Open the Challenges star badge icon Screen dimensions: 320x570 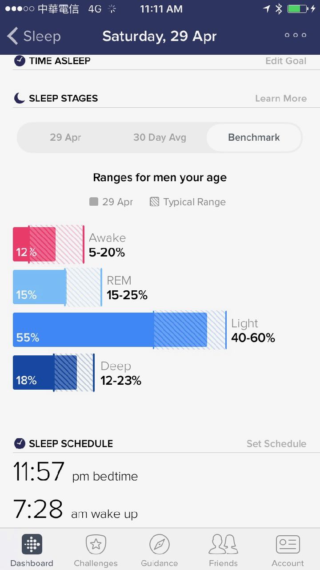pos(96,545)
